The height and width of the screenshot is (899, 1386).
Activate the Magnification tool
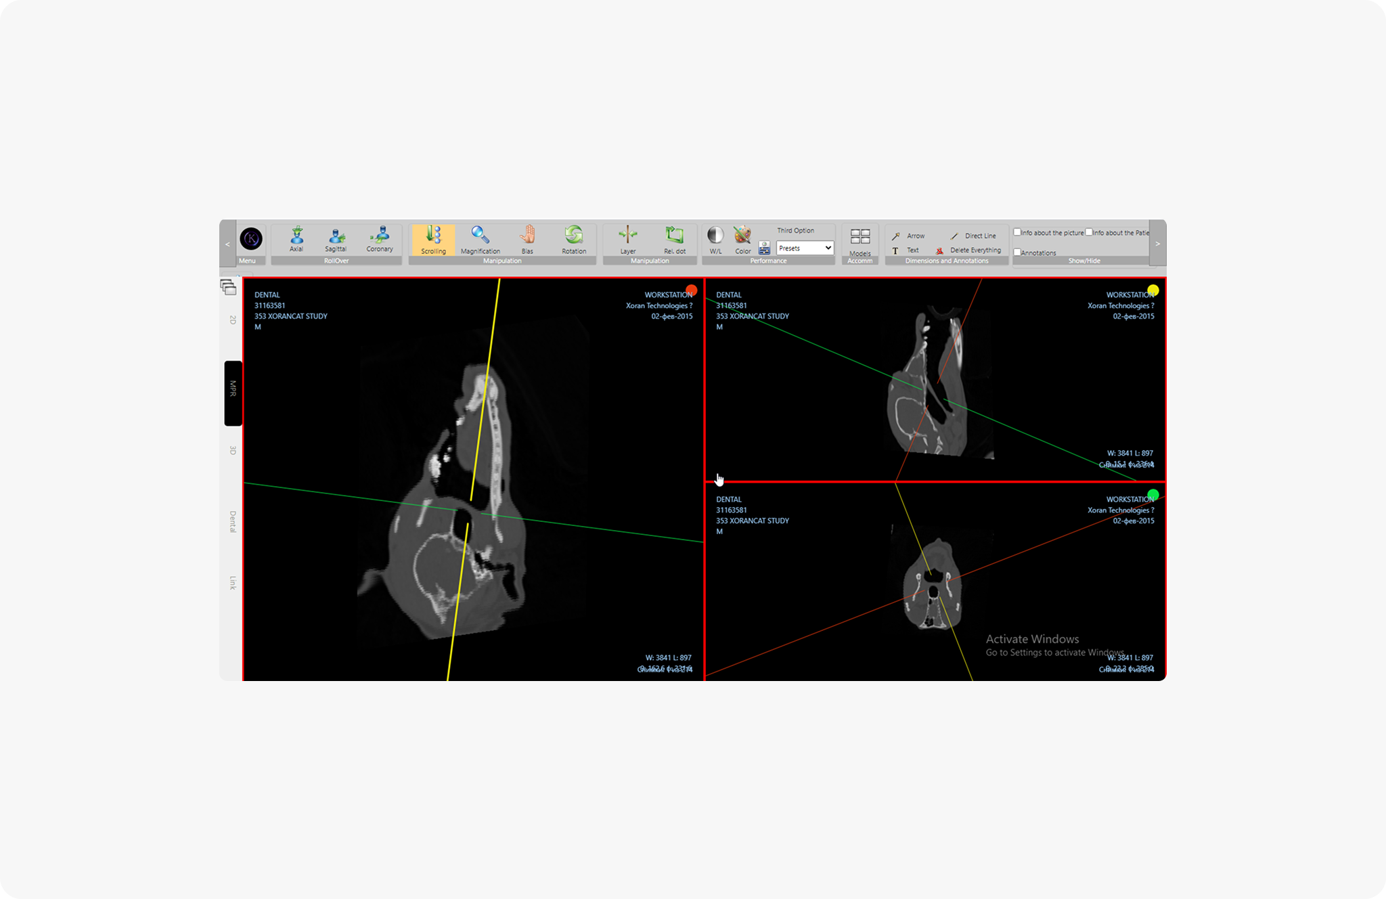pyautogui.click(x=480, y=238)
